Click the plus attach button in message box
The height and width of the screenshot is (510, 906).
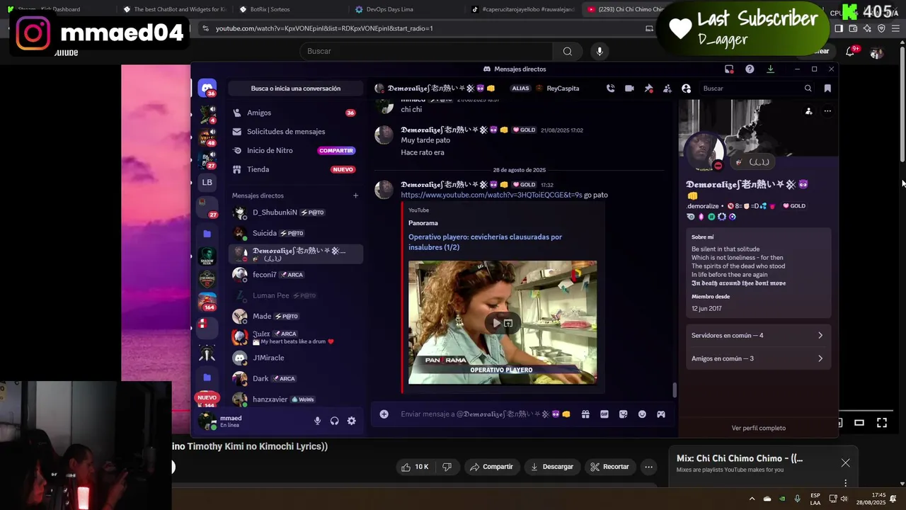[384, 414]
